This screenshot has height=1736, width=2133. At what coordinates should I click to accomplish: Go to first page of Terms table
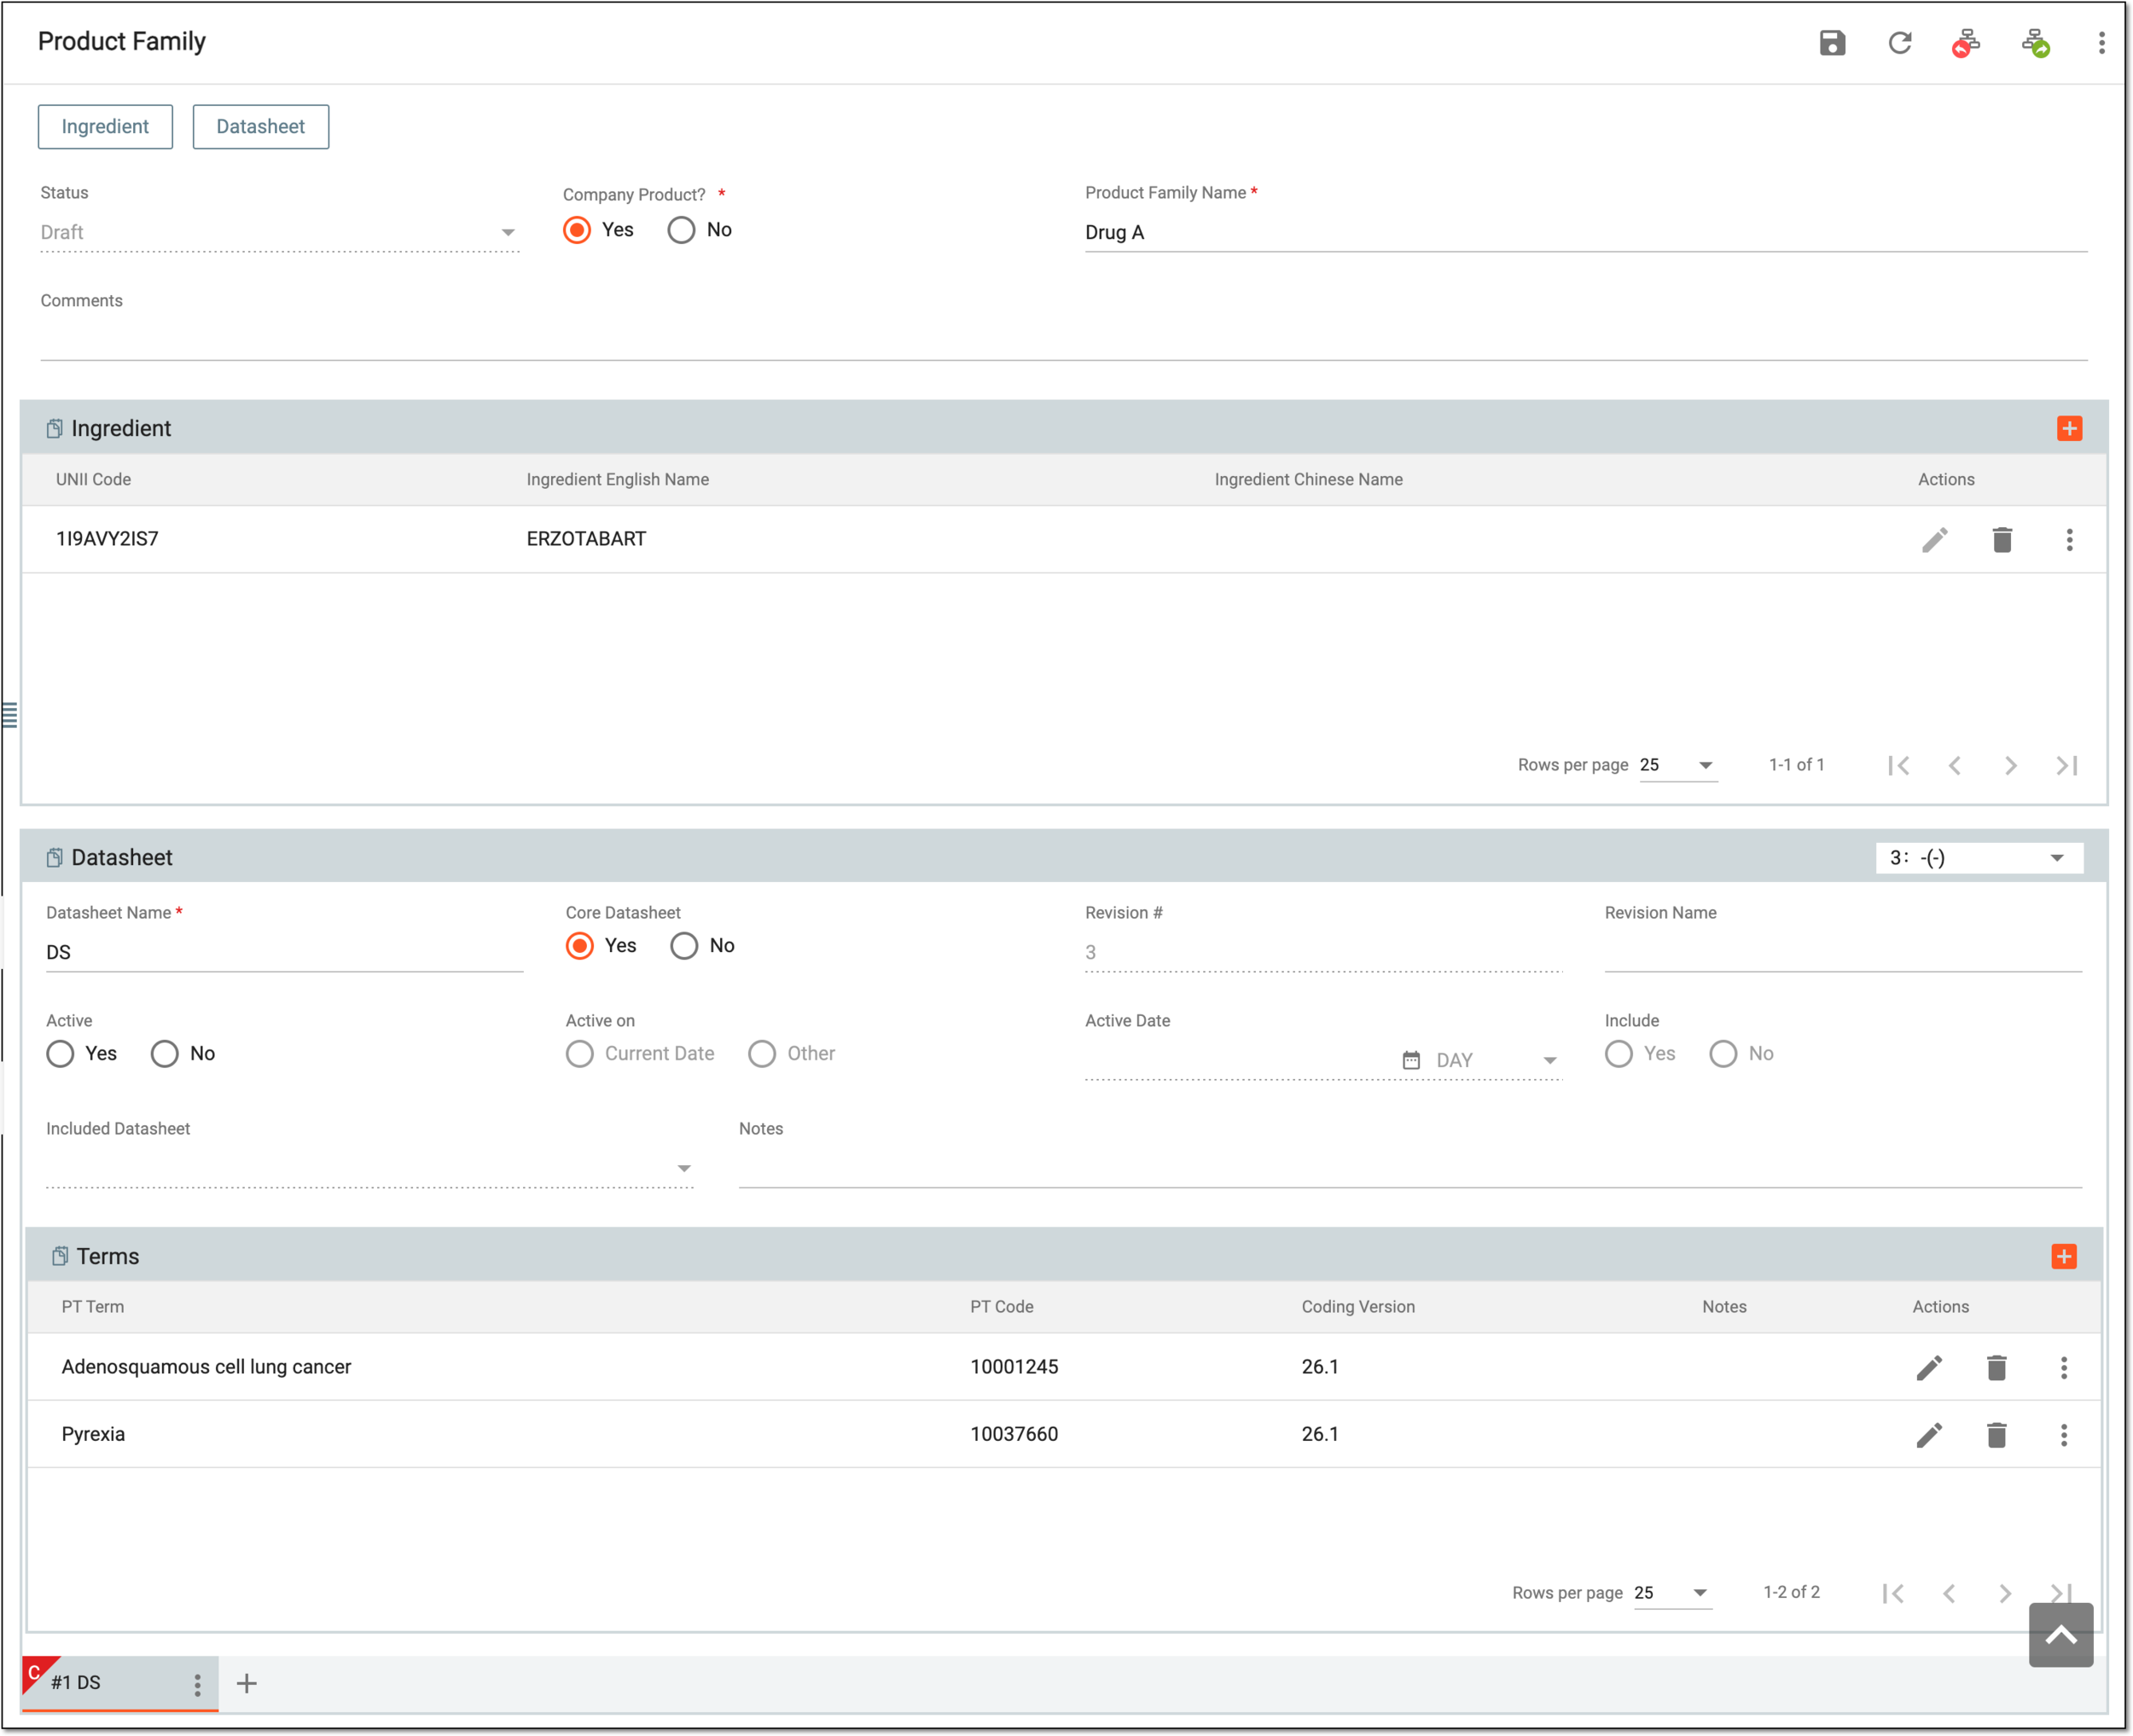pos(1892,1593)
